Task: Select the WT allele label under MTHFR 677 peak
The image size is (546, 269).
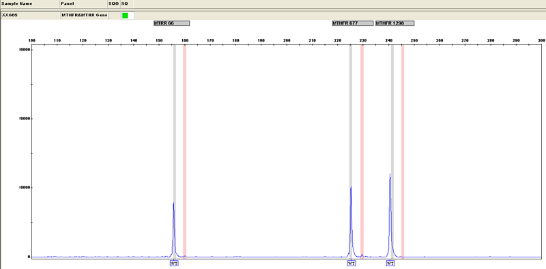Action: 351,264
